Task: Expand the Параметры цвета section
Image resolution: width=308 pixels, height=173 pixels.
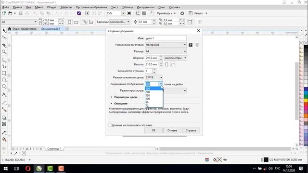Action: coord(111,97)
